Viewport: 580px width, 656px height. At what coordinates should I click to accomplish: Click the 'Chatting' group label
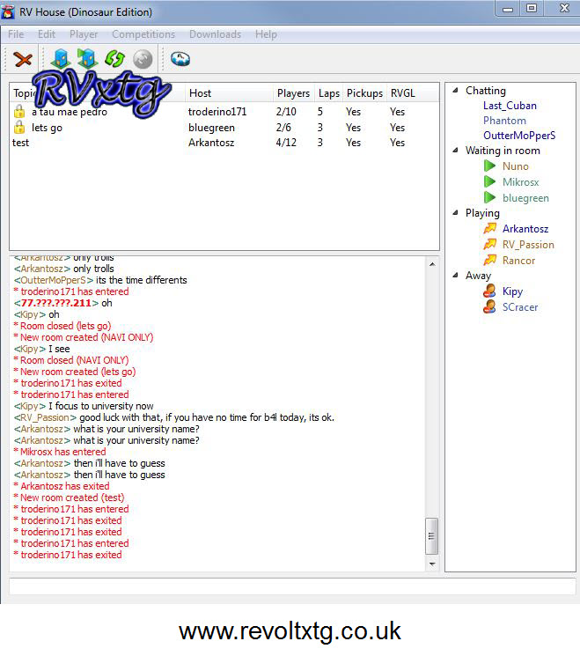coord(486,91)
